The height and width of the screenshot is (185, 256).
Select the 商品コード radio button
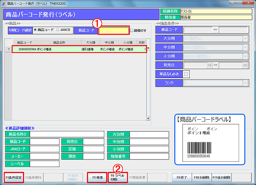click(x=35, y=30)
